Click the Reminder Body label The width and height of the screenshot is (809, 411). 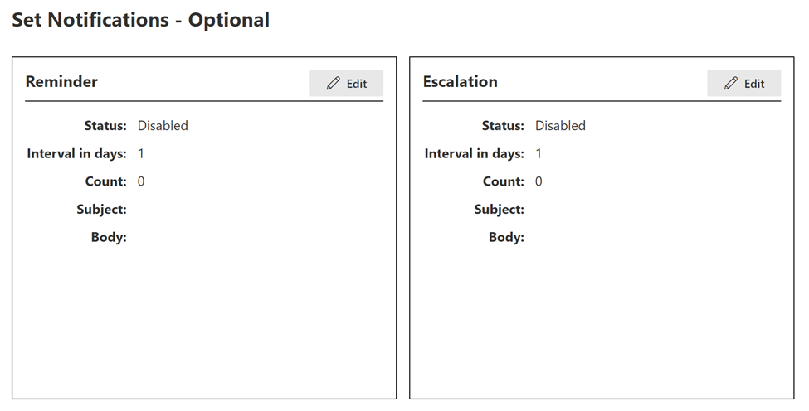tap(109, 237)
